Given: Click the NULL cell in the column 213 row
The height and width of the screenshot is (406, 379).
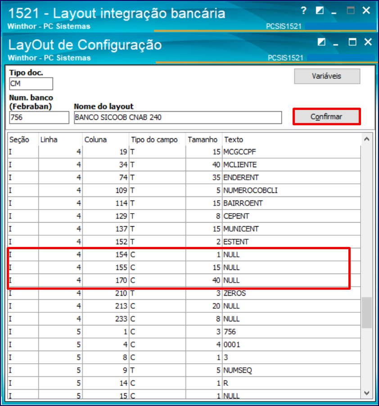Looking at the screenshot, I should pos(291,306).
